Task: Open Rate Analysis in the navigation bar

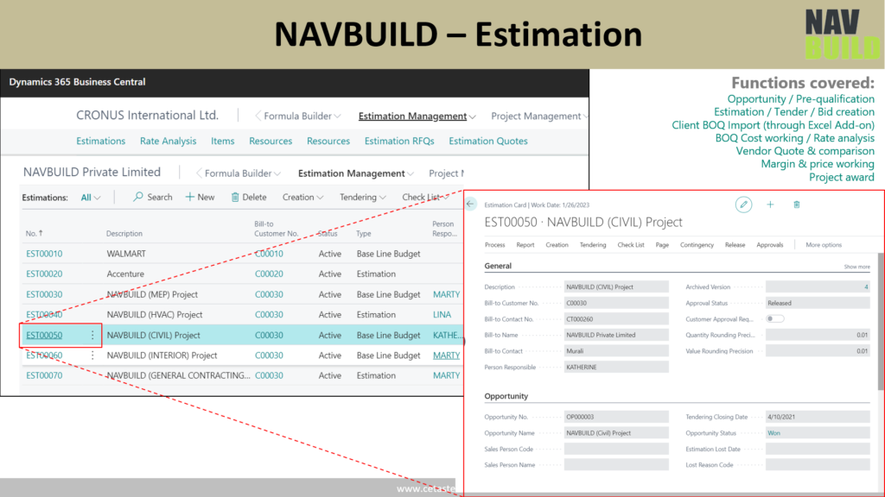Action: 168,142
